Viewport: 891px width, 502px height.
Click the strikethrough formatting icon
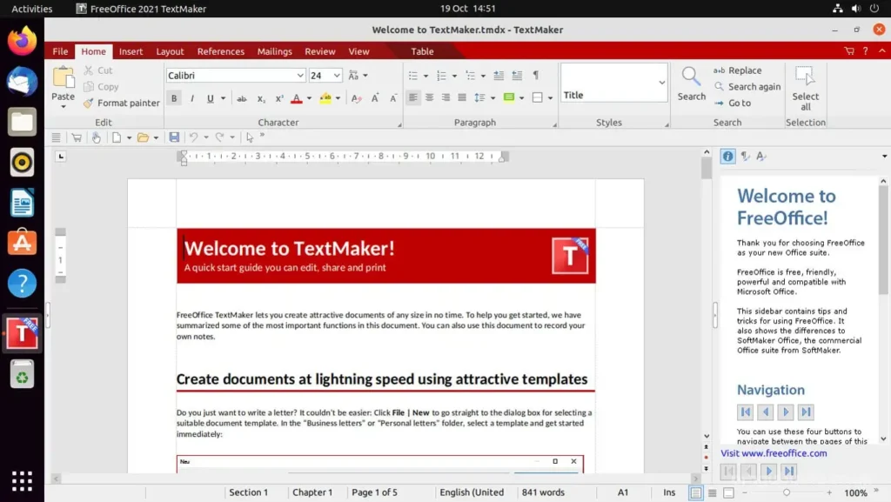click(242, 98)
